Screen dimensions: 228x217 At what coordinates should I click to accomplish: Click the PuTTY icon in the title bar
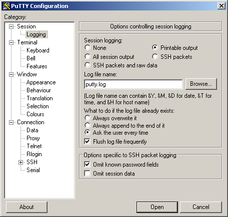pyautogui.click(x=6, y=6)
